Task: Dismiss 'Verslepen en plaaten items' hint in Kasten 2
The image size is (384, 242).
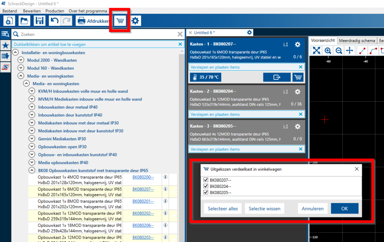Action: pos(301,114)
